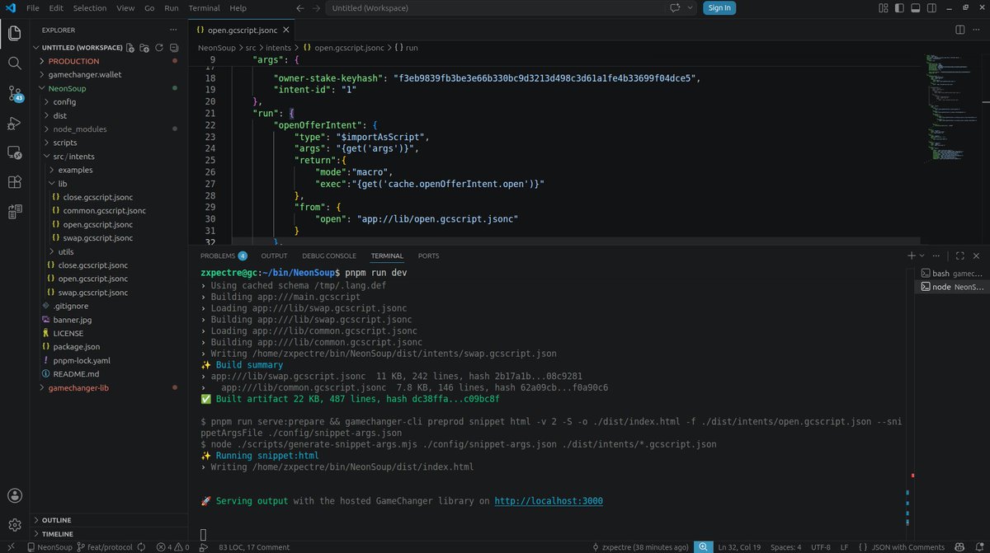Open Source Control view with 43 badge
Screen dimensions: 990x553
(14, 93)
